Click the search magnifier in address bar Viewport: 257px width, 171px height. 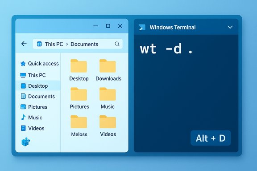coord(117,44)
